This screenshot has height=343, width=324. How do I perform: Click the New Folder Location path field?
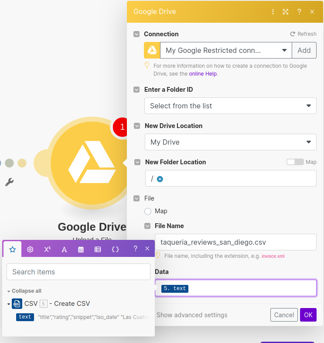[231, 179]
